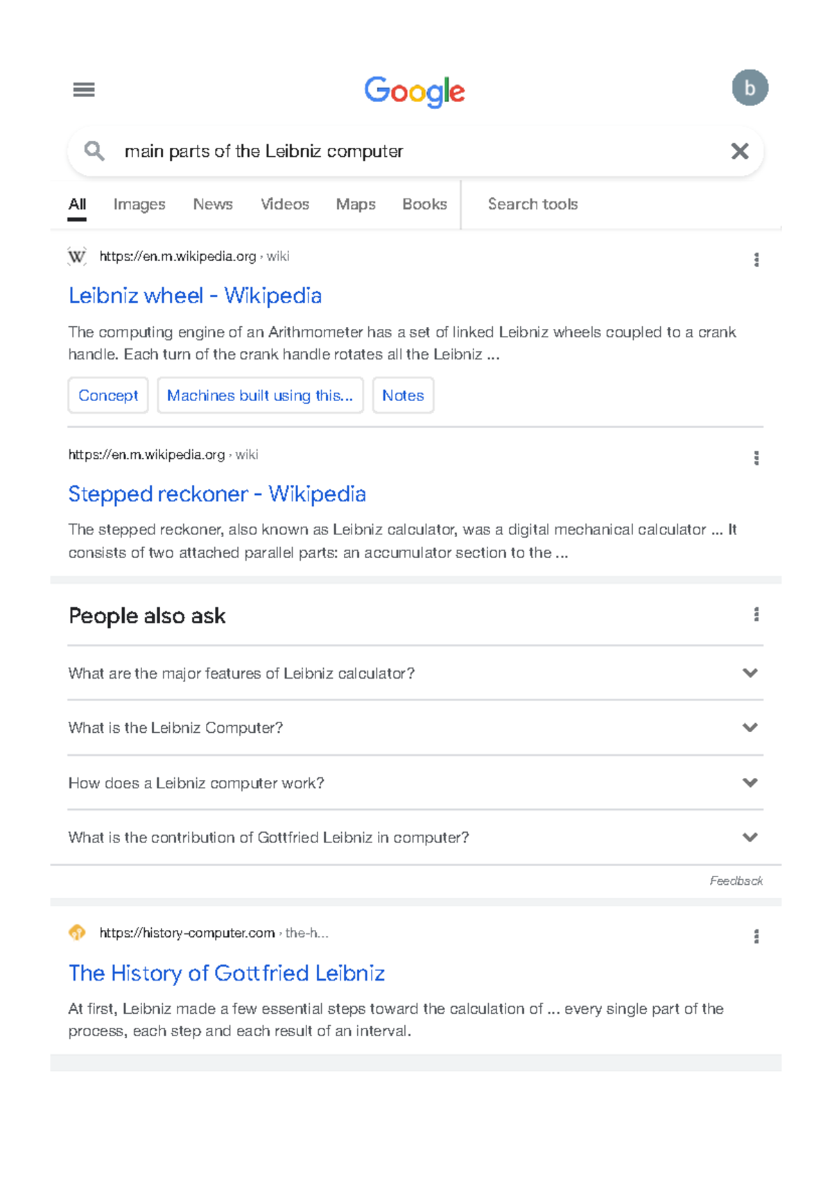The height and width of the screenshot is (1177, 832).
Task: Open options menu for People also ask
Action: [x=756, y=614]
